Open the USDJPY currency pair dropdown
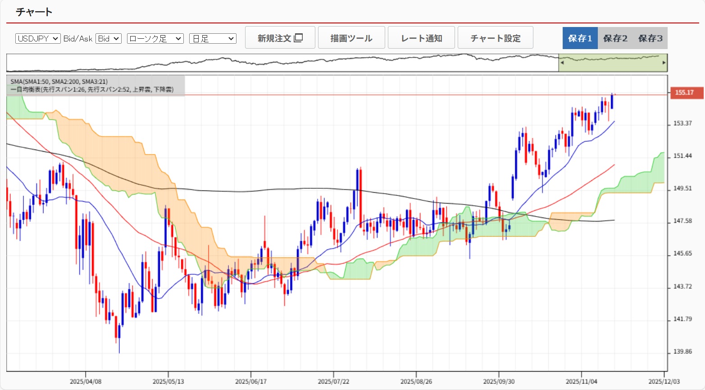 tap(38, 39)
